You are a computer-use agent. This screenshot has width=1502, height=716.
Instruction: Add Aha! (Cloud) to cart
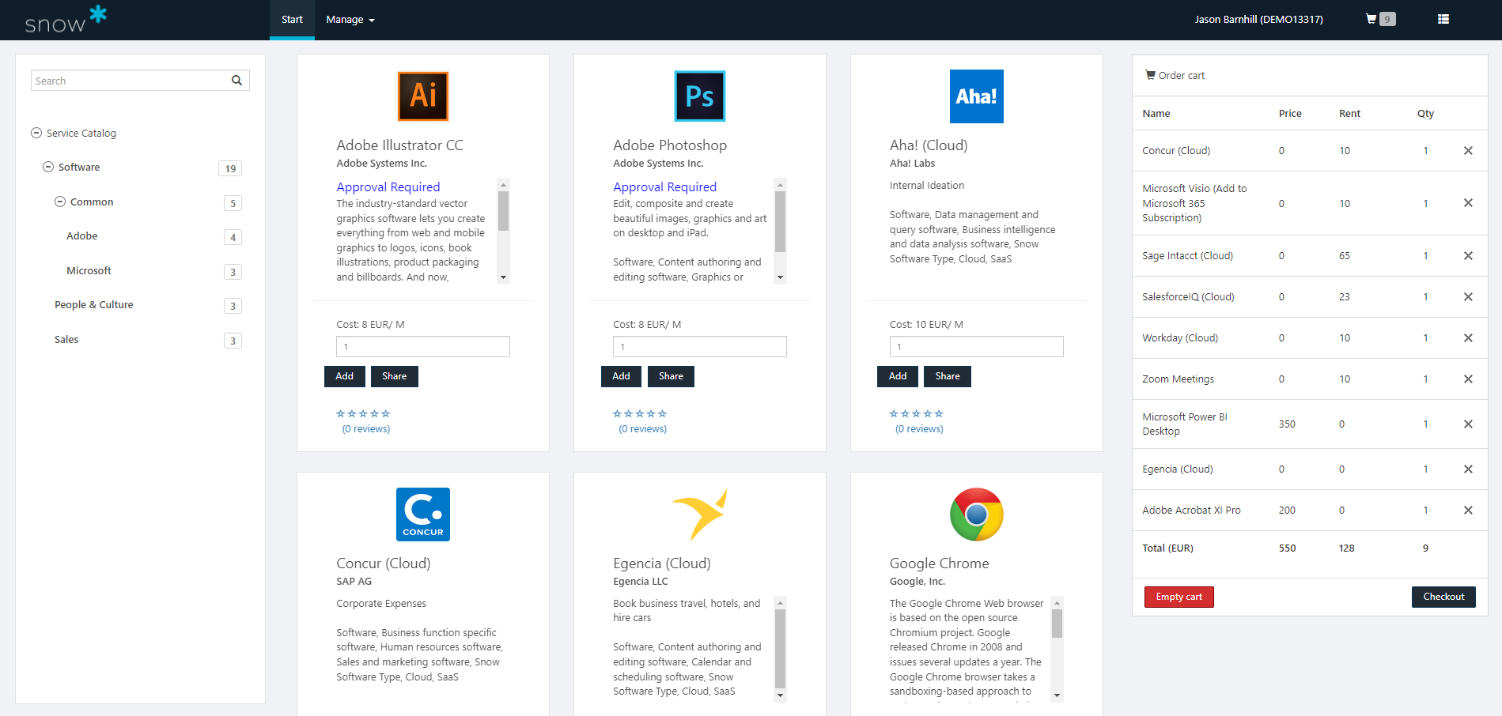(x=898, y=376)
